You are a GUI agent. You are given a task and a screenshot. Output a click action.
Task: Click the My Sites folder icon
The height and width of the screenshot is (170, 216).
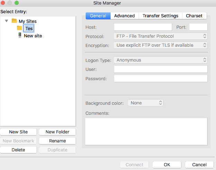[14, 21]
